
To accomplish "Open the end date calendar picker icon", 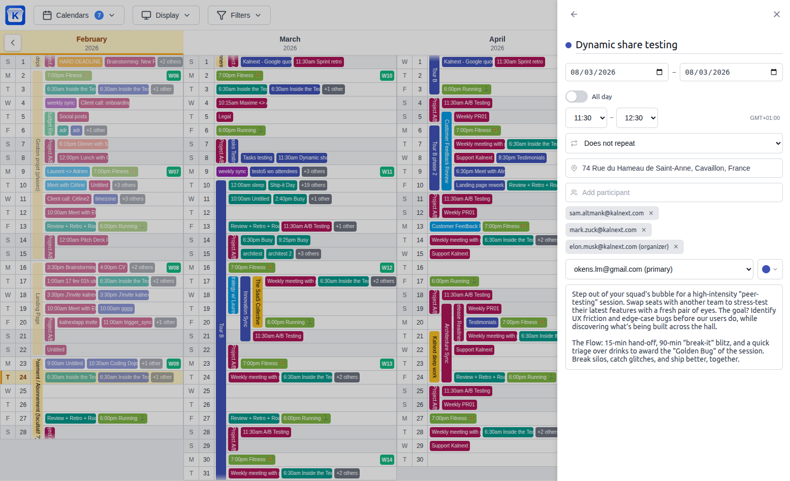I will tap(773, 72).
